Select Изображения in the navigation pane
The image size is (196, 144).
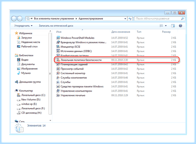(x=29, y=69)
